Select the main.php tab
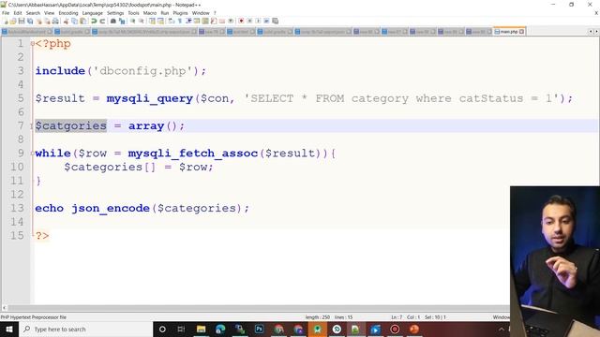Viewport: 600px width, 337px height. tap(508, 32)
